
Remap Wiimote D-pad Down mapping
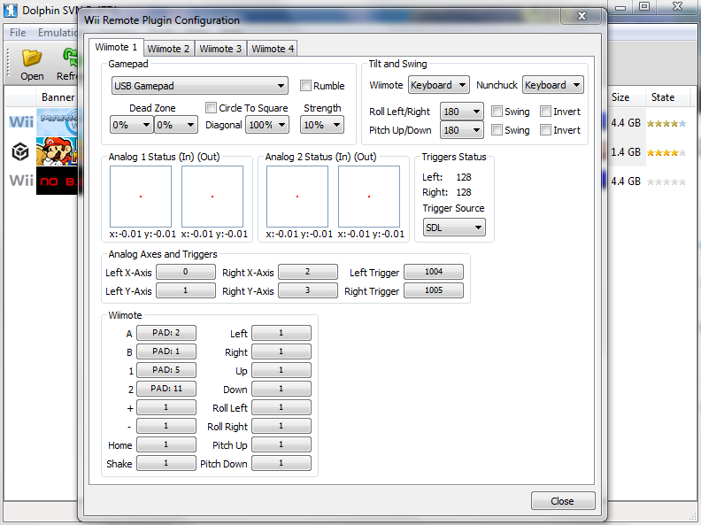tap(281, 389)
